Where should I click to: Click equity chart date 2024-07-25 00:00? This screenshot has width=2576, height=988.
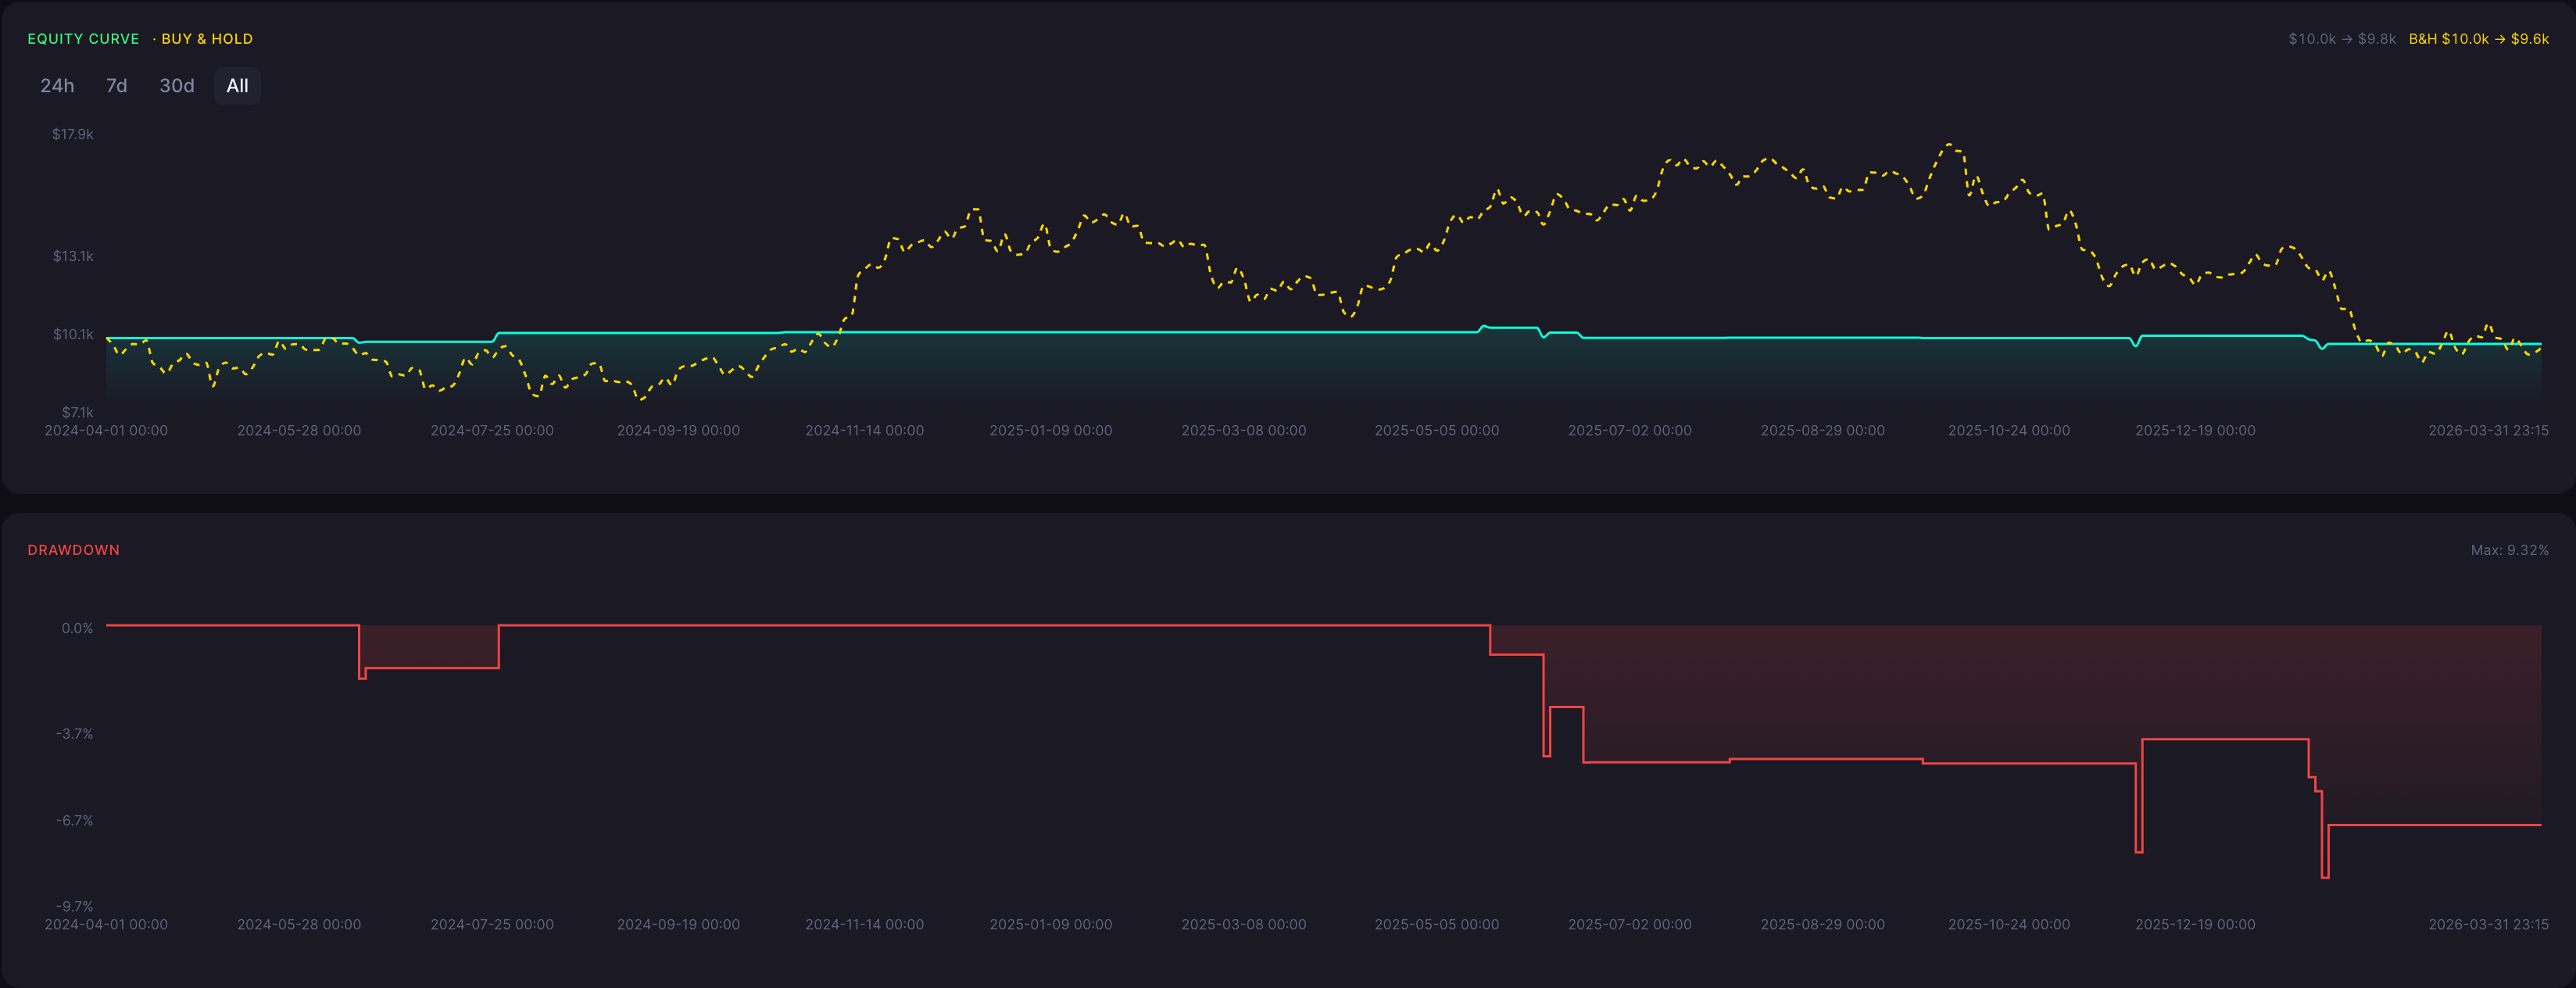point(492,431)
